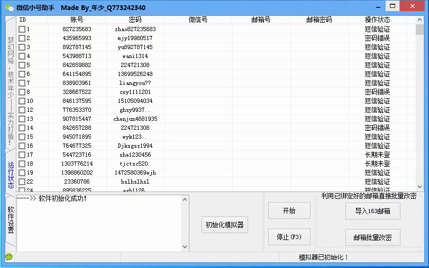Toggle the checkbox for row ID 17
The height and width of the screenshot is (268, 429).
click(x=22, y=155)
